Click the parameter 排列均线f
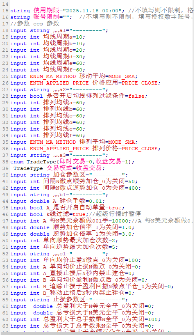This screenshot has height=335, width=195. click(58, 135)
